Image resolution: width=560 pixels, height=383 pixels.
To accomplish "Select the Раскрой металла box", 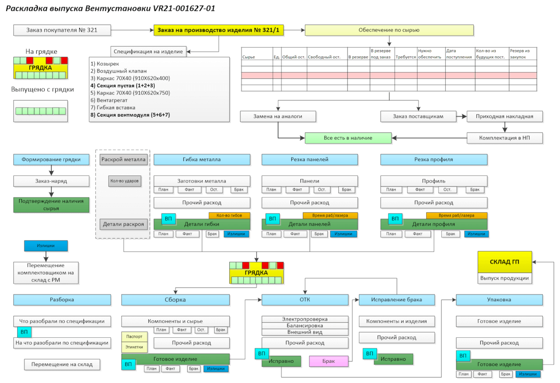I will 123,160.
